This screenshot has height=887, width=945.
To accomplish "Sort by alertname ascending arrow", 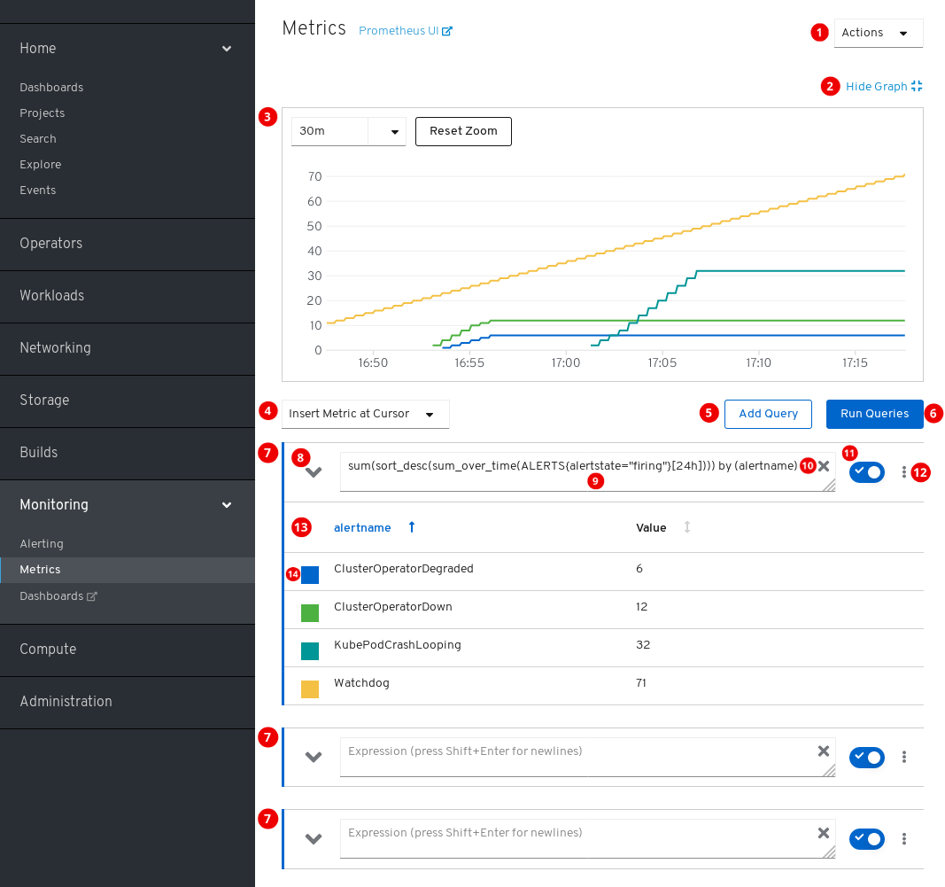I will (412, 527).
